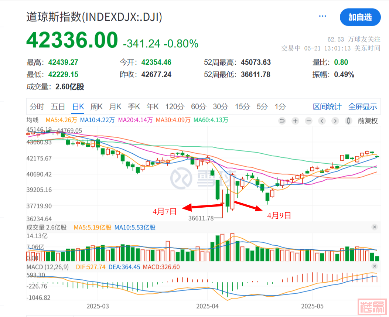Viewport: 389px width, 317px height.
Task: Switch to the 120分 chart tab
Action: pos(175,107)
